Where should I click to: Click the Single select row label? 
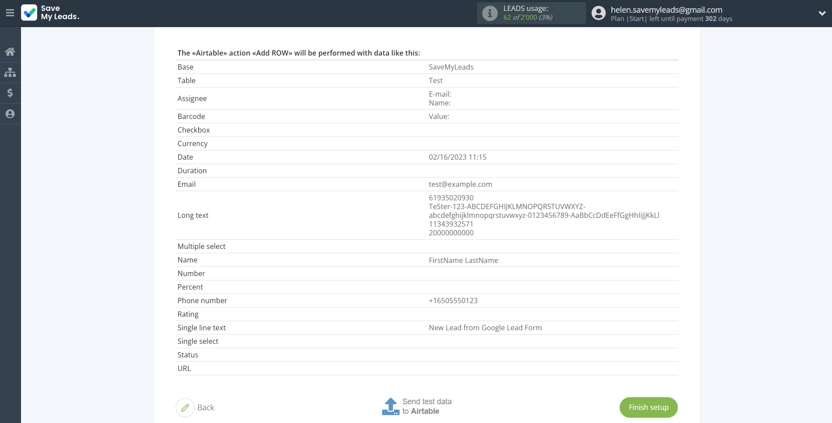pos(198,341)
